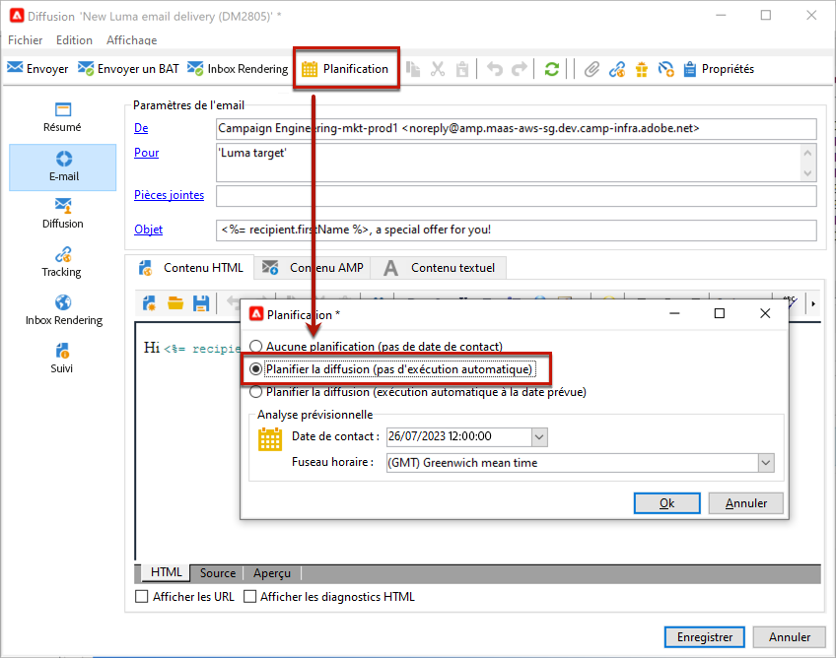The width and height of the screenshot is (836, 658).
Task: Open the Fichier menu
Action: [25, 40]
